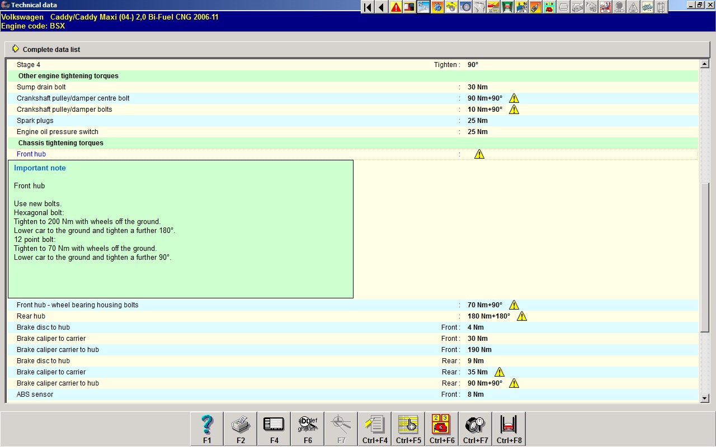716x447 pixels.
Task: Click the F1 help question mark button
Action: (207, 429)
